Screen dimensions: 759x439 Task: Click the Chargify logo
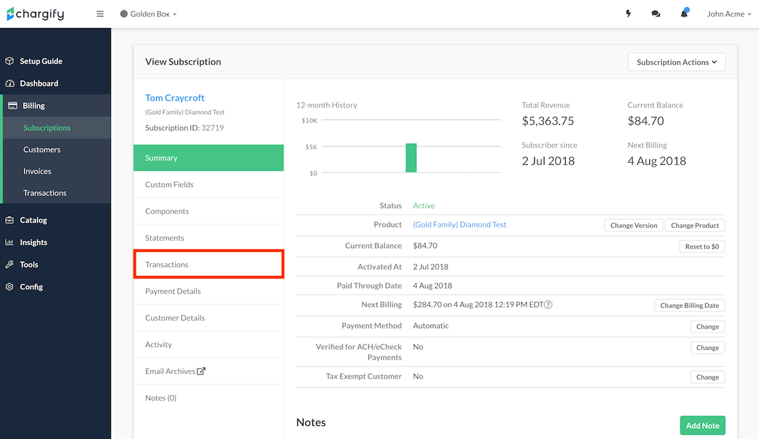click(35, 14)
